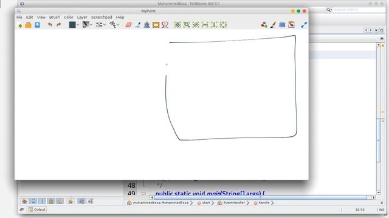
Task: Click the muhammedessa.MuhammedEssa breadcrumb
Action: click(160, 203)
